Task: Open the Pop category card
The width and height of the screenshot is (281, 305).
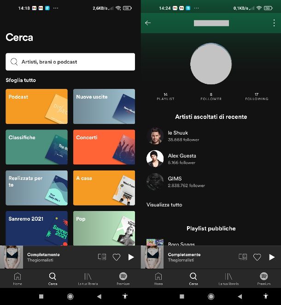Action: point(104,228)
